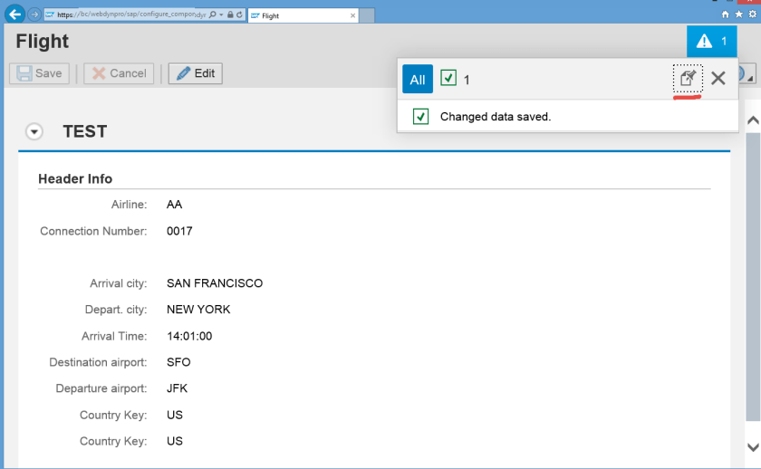
Task: Select the All filter in message popup
Action: click(418, 80)
